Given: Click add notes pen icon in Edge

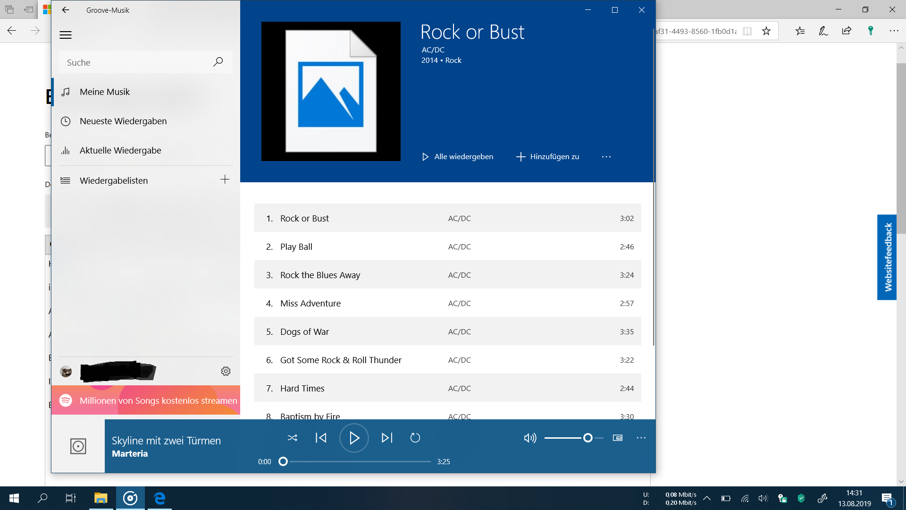Looking at the screenshot, I should coord(823,31).
